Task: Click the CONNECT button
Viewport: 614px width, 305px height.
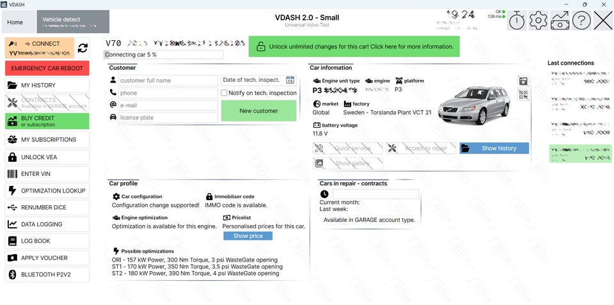Action: 40,48
